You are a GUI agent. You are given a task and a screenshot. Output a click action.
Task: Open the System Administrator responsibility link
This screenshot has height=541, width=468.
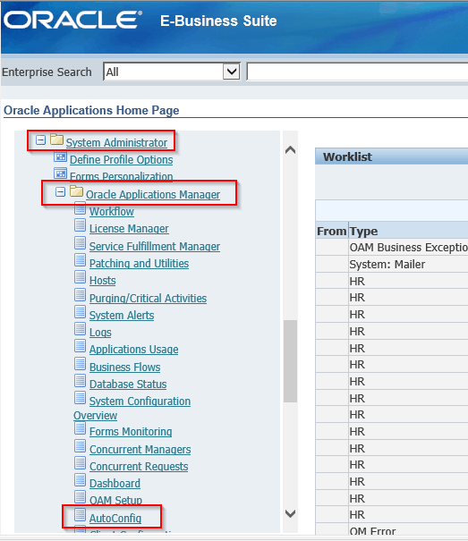pos(116,143)
